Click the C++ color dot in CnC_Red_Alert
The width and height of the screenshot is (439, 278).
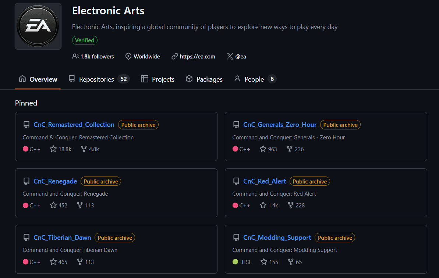coord(235,205)
